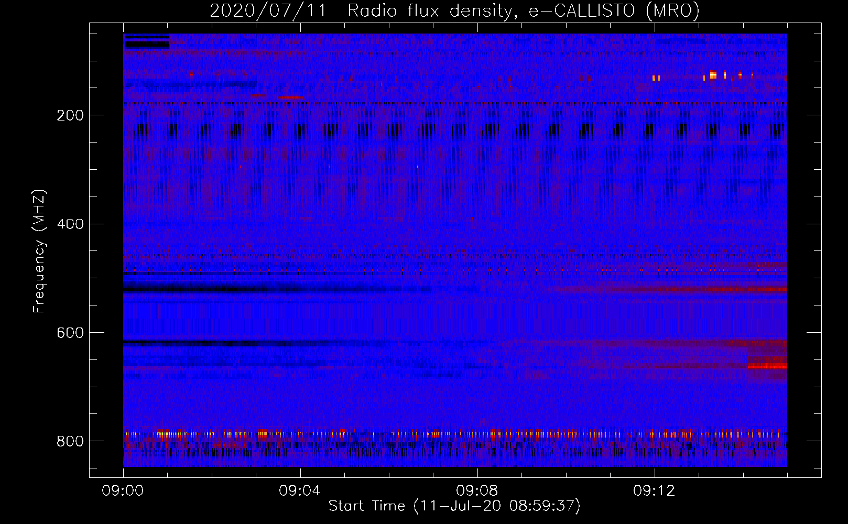Screen dimensions: 848x524
Task: Click the 'Start Time (11-Jul-20 08:59:37)' label
Action: pos(454,506)
